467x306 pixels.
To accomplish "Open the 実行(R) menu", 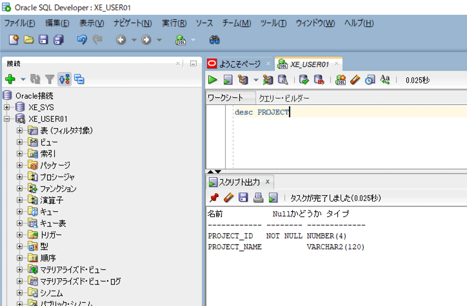I will pos(174,23).
